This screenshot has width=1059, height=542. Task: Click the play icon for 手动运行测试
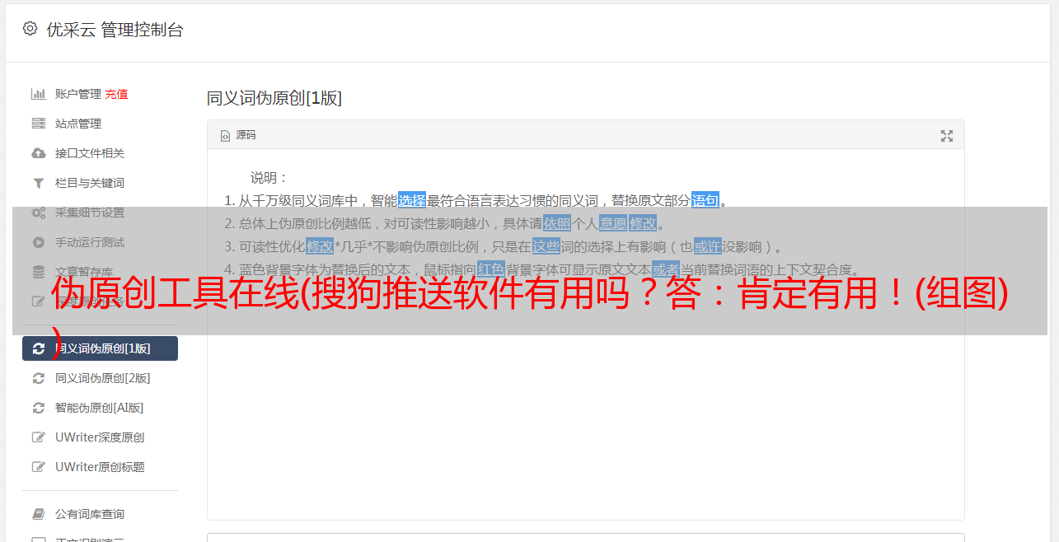38,242
